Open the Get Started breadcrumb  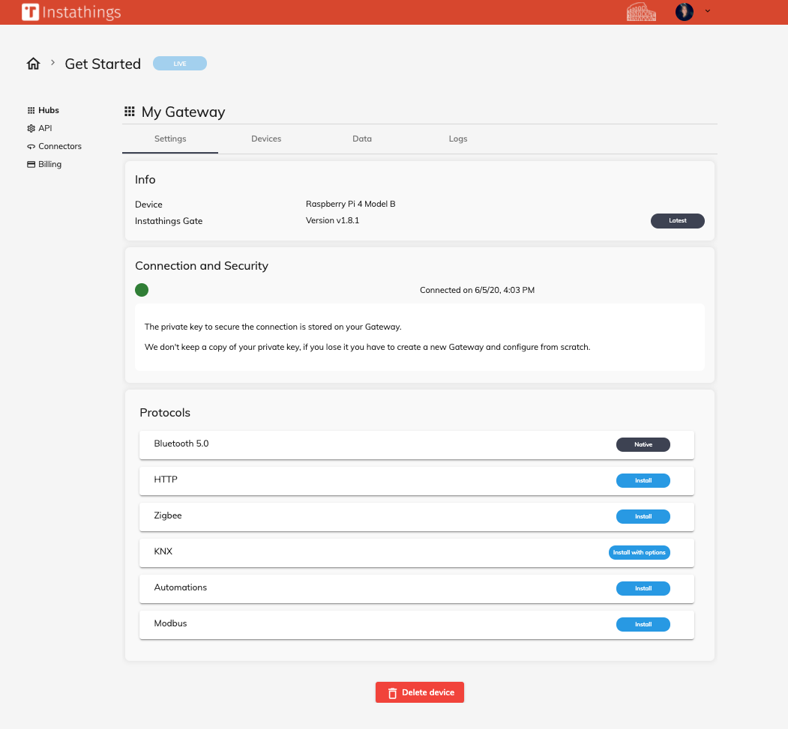pyautogui.click(x=103, y=64)
